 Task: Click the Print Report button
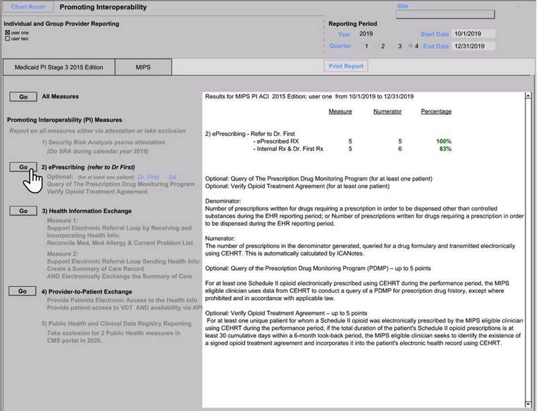346,66
